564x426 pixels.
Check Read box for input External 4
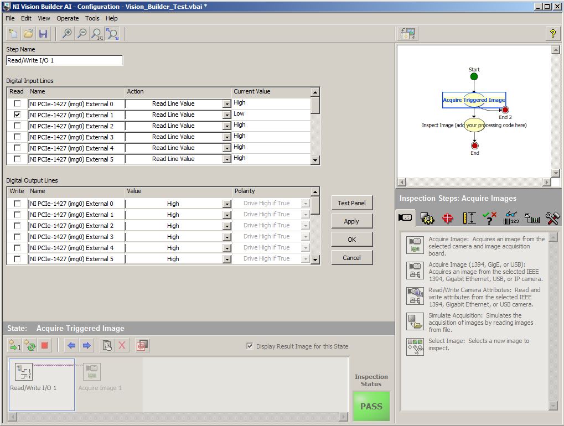(17, 148)
